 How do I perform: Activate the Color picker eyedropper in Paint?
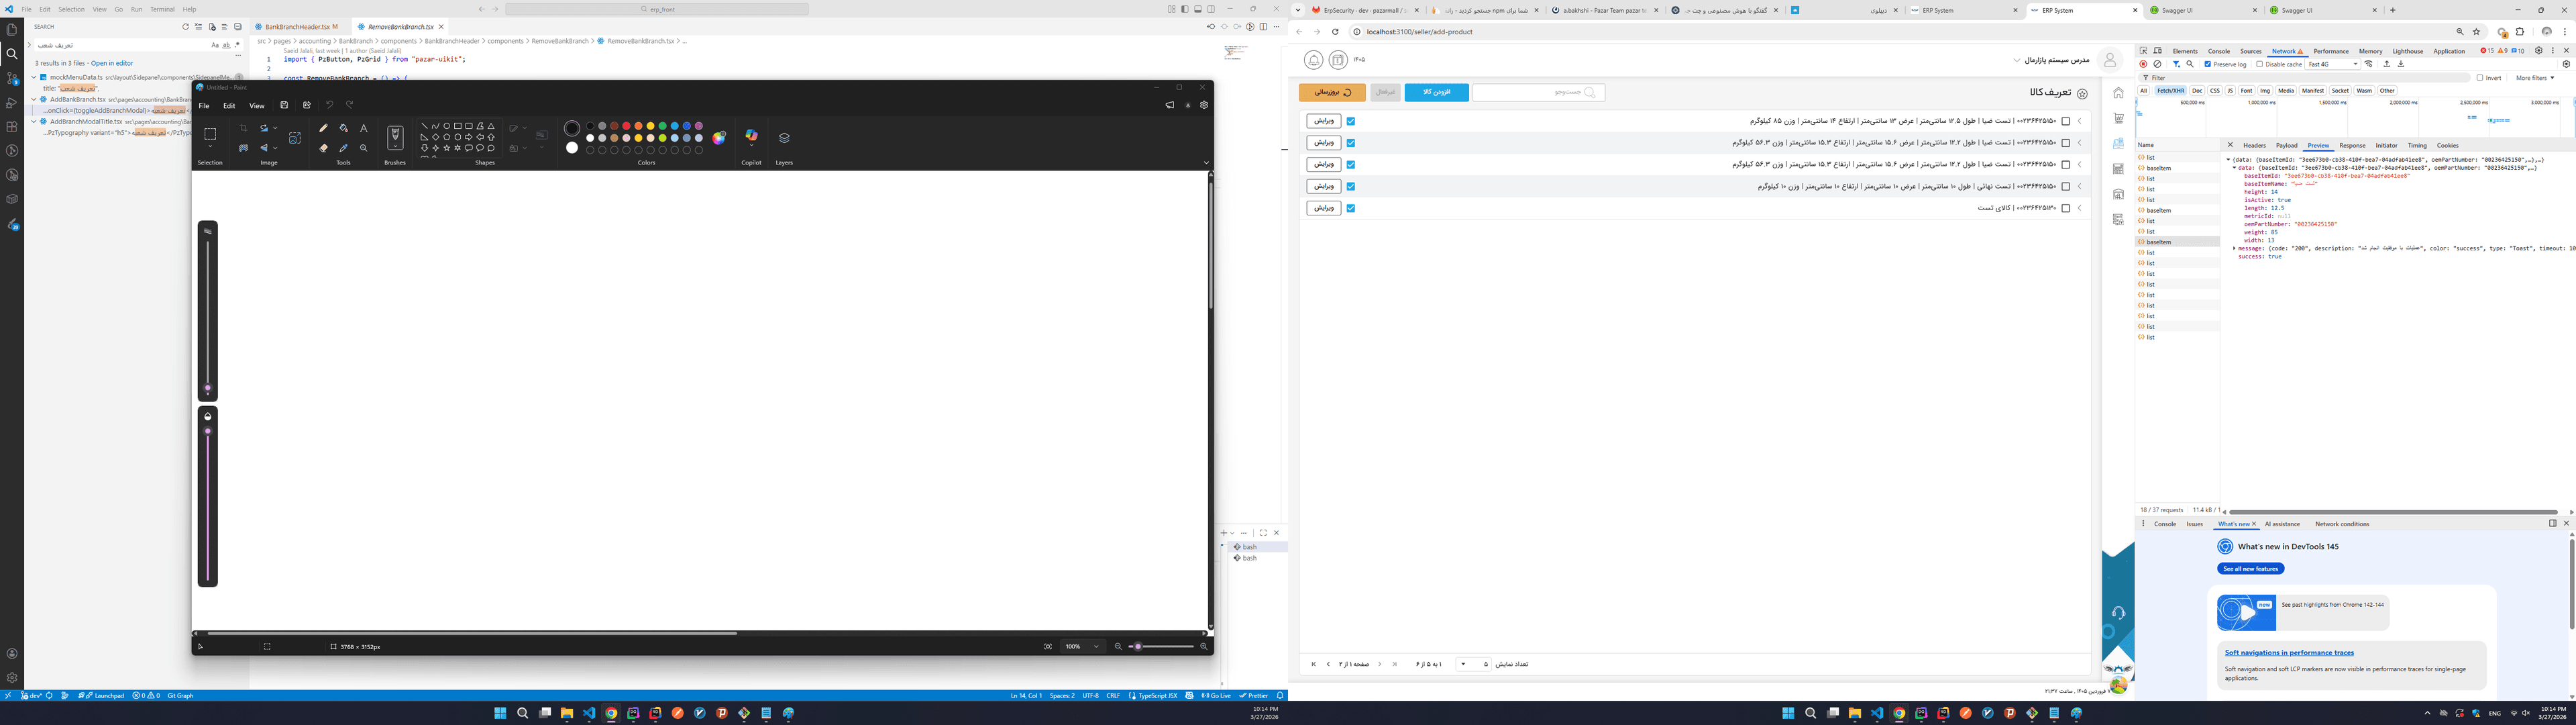343,147
